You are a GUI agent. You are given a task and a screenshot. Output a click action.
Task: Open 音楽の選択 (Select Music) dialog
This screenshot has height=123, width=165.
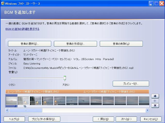pyautogui.click(x=30, y=44)
